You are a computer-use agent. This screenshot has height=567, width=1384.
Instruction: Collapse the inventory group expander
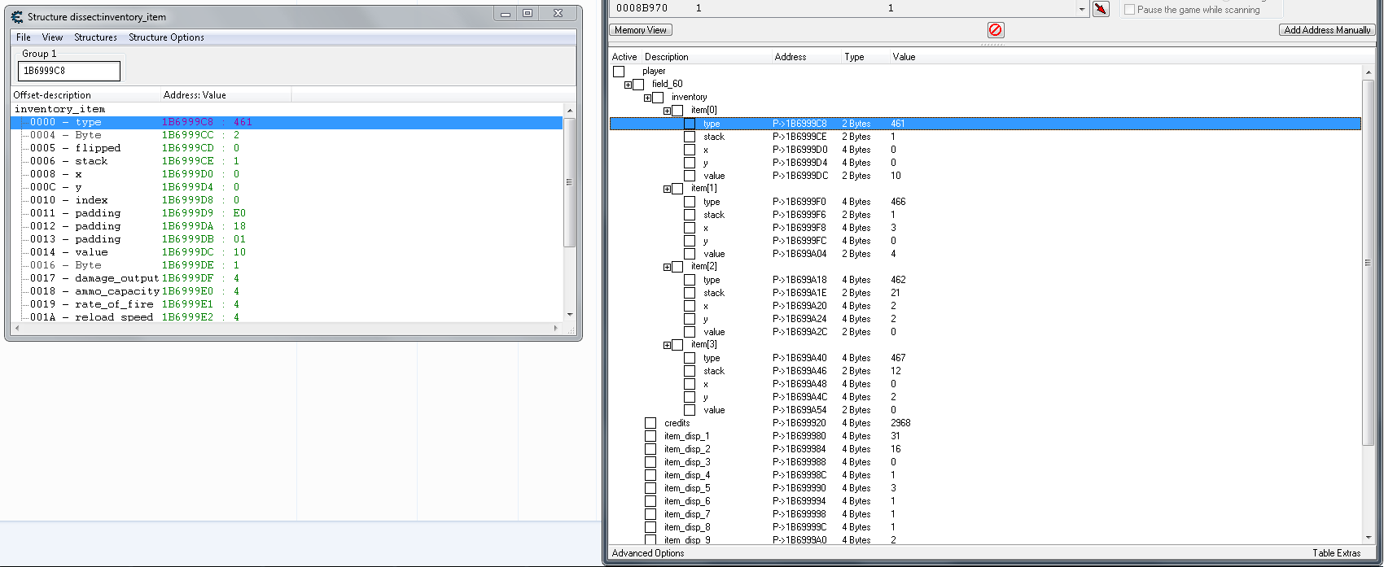click(x=647, y=98)
